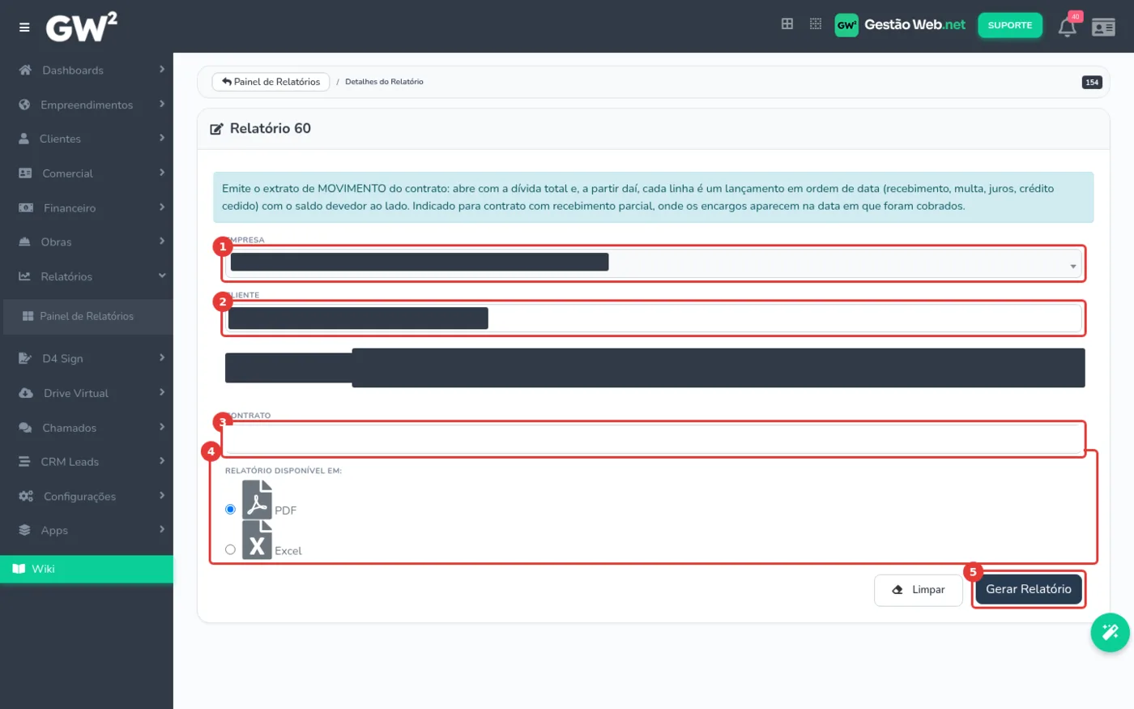The image size is (1134, 709).
Task: Click the SUPORTE button
Action: 1010,25
